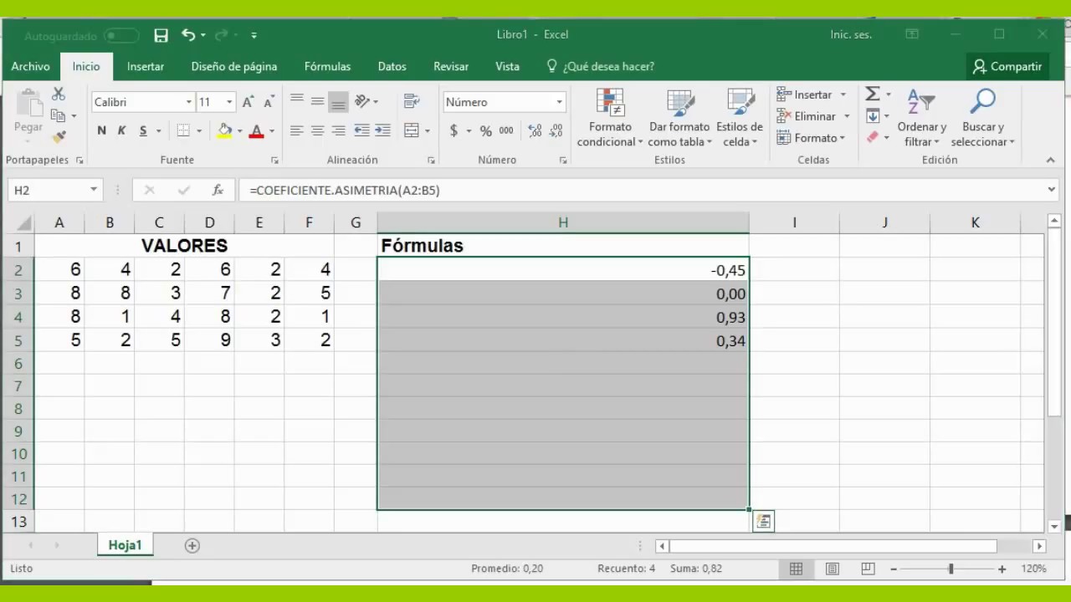Increase font size button
This screenshot has width=1071, height=602.
(x=248, y=102)
